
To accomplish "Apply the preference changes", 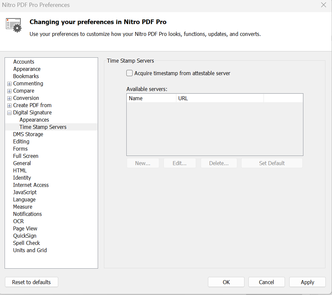I will pos(307,282).
